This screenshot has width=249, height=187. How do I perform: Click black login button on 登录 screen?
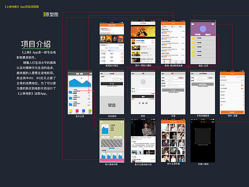pos(143,96)
